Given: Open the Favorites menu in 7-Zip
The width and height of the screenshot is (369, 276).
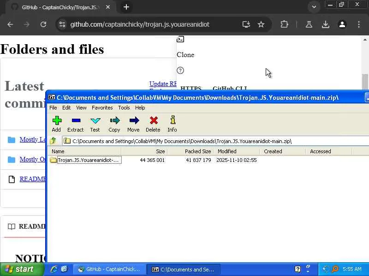Looking at the screenshot, I should click(x=102, y=108).
